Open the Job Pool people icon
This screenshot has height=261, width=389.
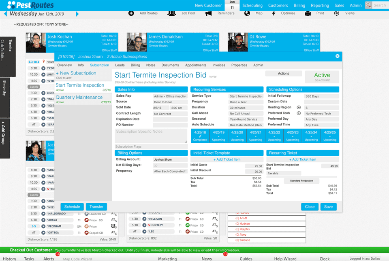click(x=172, y=13)
